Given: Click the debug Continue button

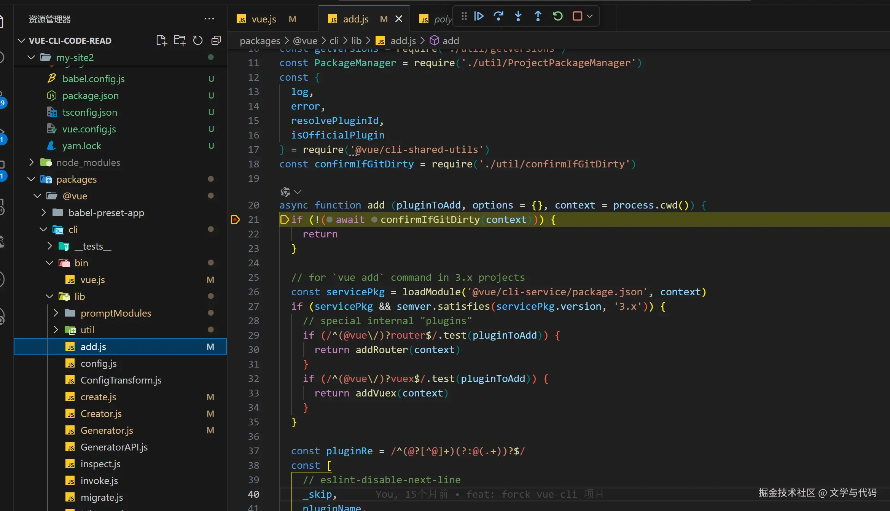Looking at the screenshot, I should pos(479,16).
